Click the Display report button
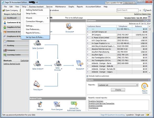 [118, 90]
